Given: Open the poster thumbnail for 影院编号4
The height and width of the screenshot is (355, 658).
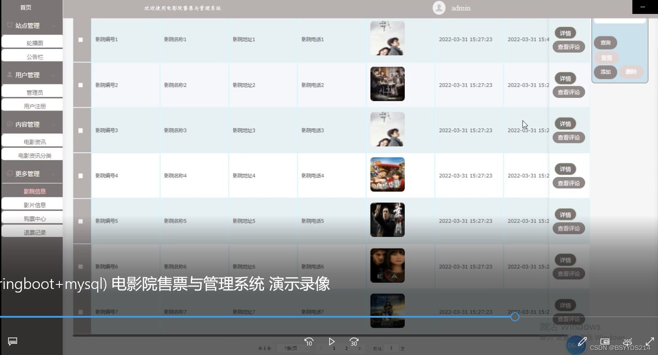Looking at the screenshot, I should tap(387, 174).
